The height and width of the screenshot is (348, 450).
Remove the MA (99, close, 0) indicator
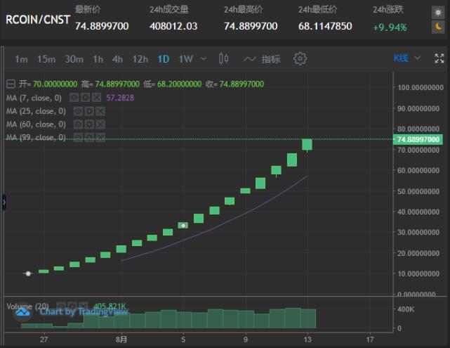click(100, 138)
